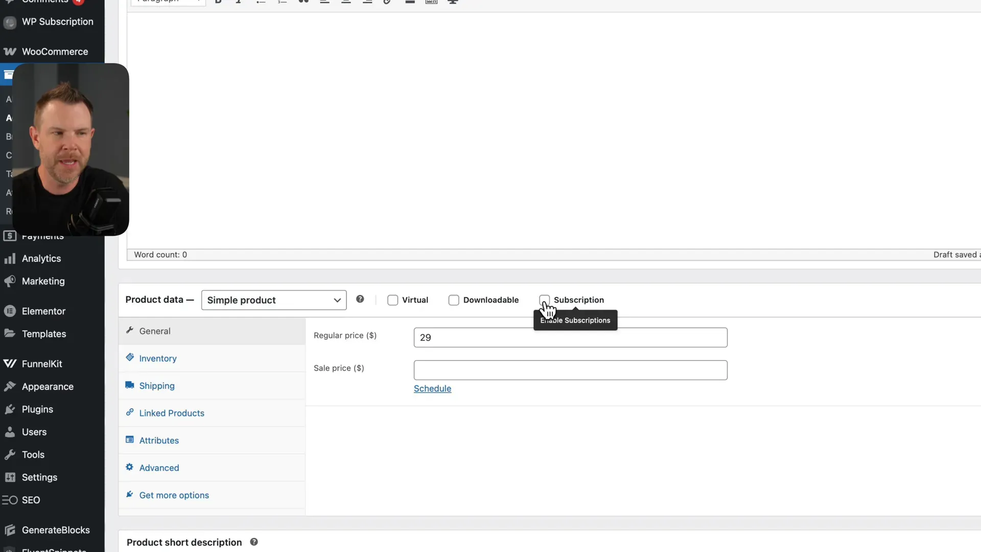981x552 pixels.
Task: Enable the Virtual checkbox
Action: click(392, 300)
